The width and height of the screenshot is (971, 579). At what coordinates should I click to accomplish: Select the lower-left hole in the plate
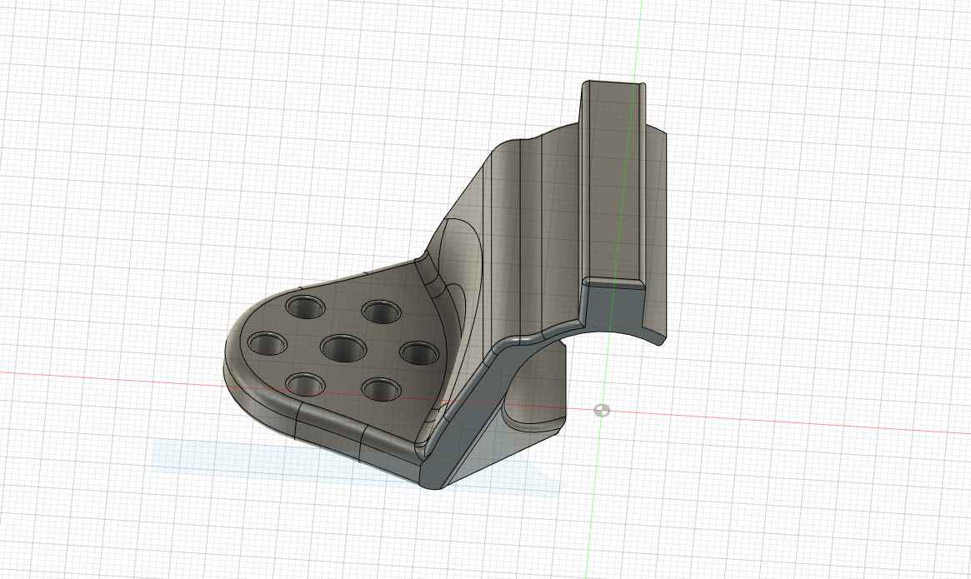(306, 384)
